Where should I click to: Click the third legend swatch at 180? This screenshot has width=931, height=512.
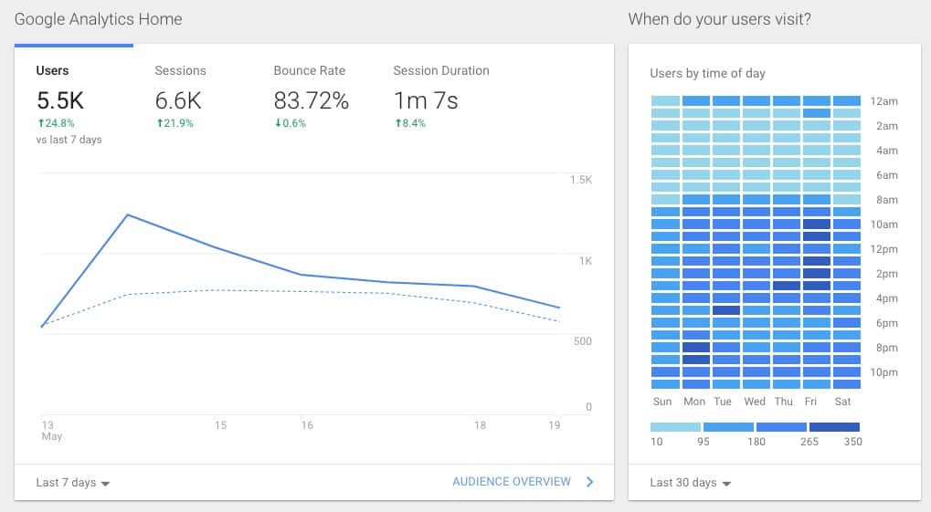tap(781, 426)
